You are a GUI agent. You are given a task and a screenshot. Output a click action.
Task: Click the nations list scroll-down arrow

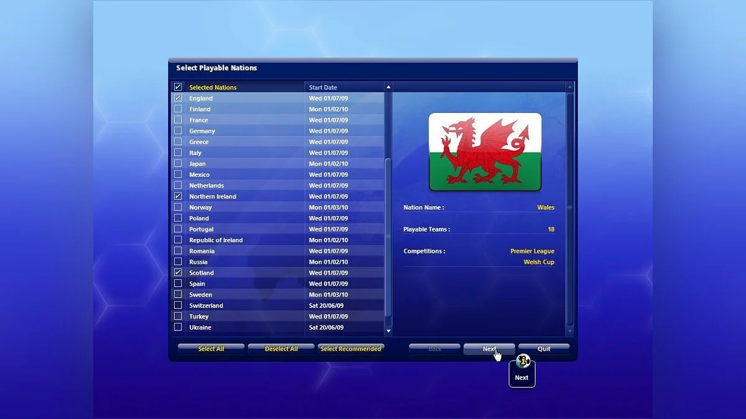click(x=389, y=331)
